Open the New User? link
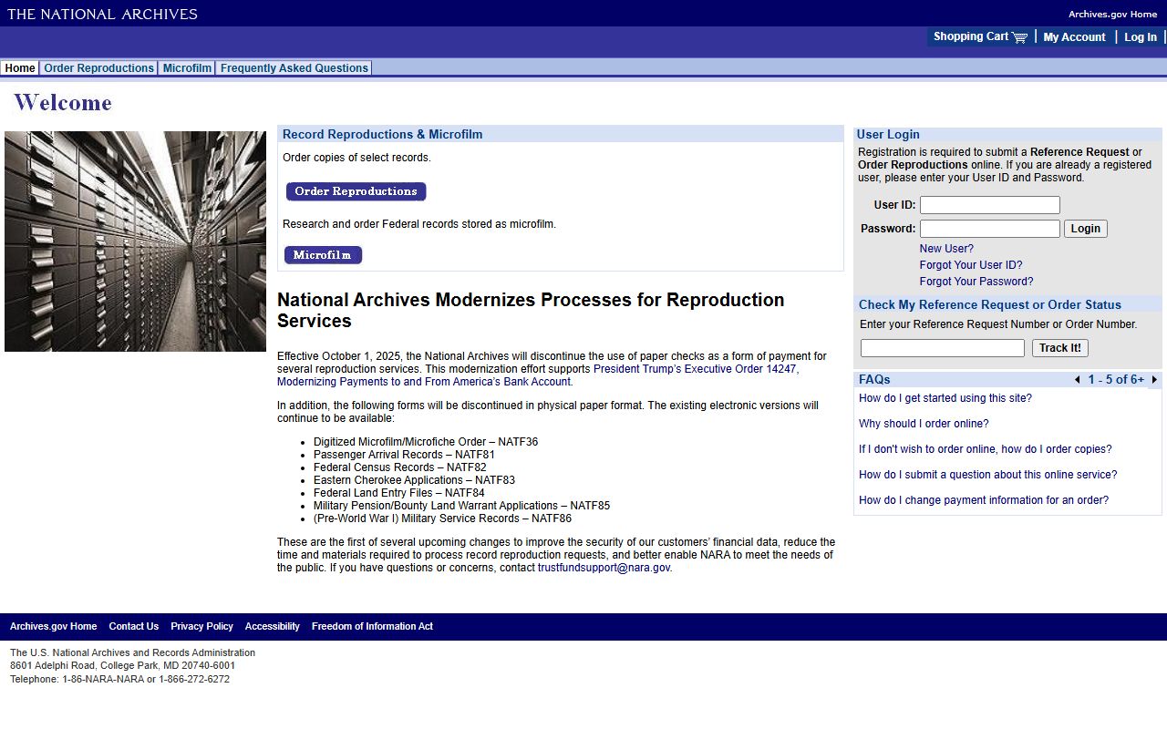 click(x=946, y=249)
